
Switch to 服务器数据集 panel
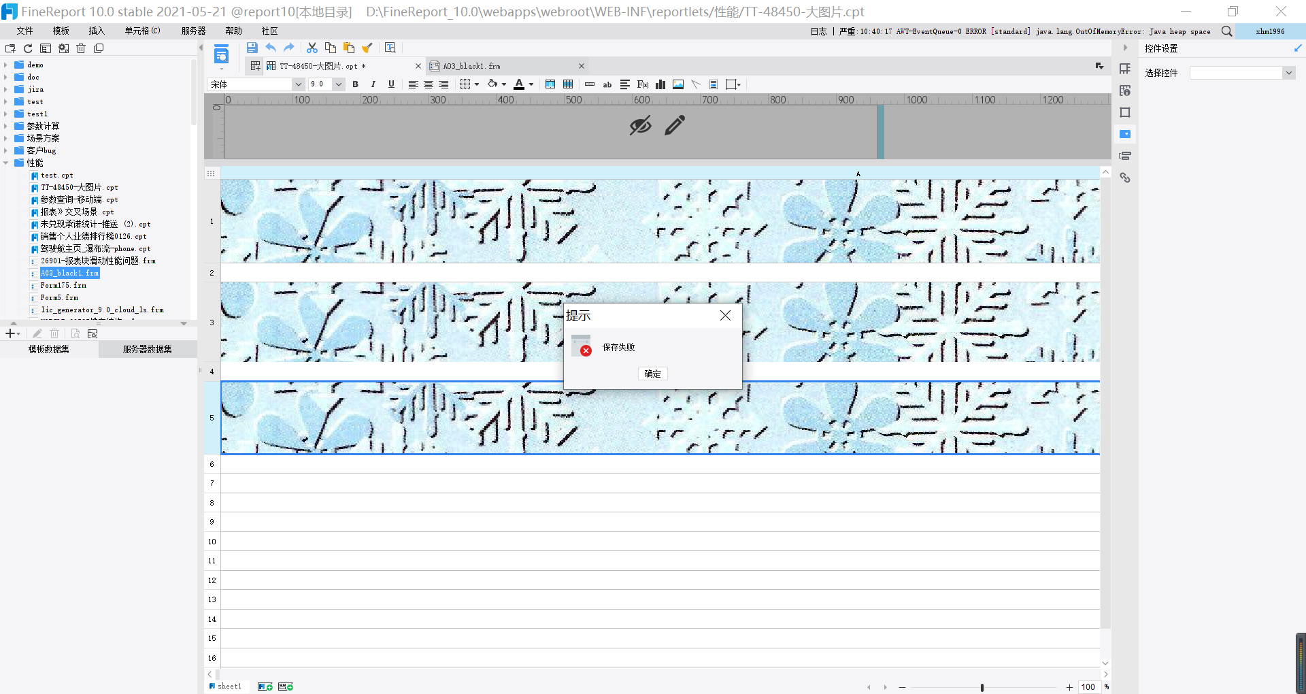148,349
